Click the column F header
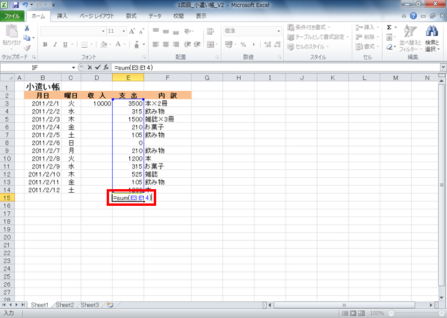This screenshot has height=318, width=447. (x=167, y=78)
